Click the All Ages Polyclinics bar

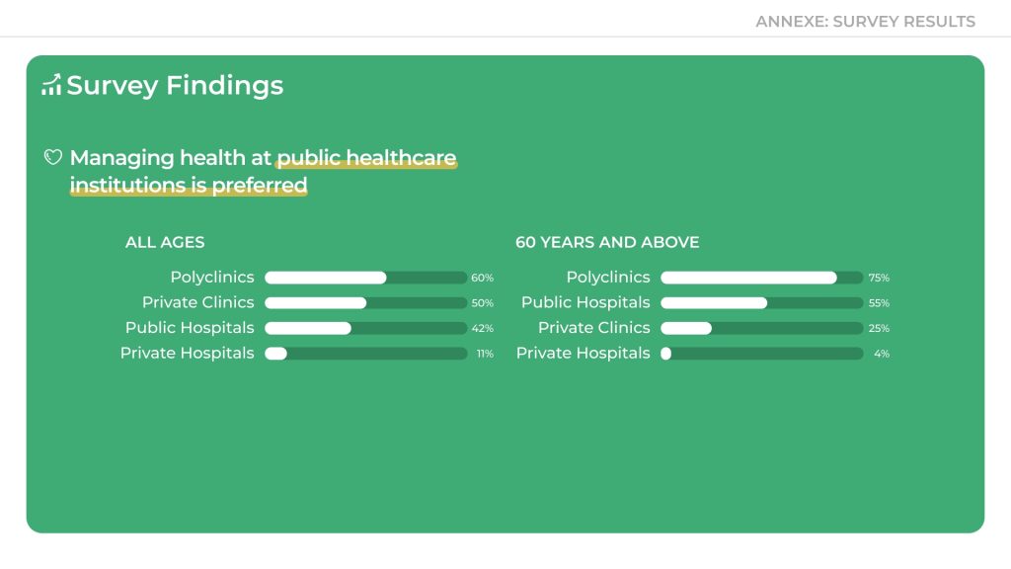(x=365, y=278)
